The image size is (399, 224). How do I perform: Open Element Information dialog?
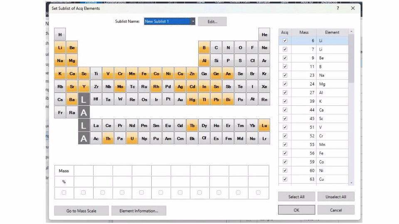(x=139, y=211)
